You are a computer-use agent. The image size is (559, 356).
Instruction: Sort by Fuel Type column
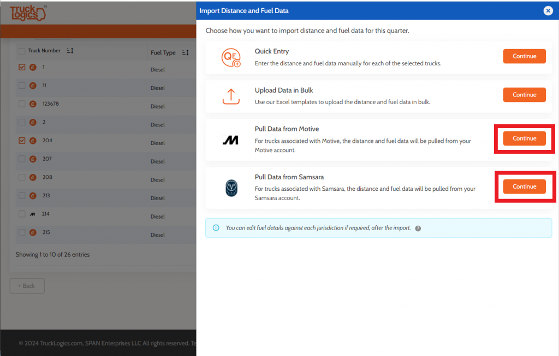(186, 53)
